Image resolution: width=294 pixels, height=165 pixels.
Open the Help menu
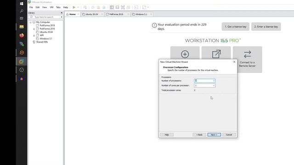[65, 7]
